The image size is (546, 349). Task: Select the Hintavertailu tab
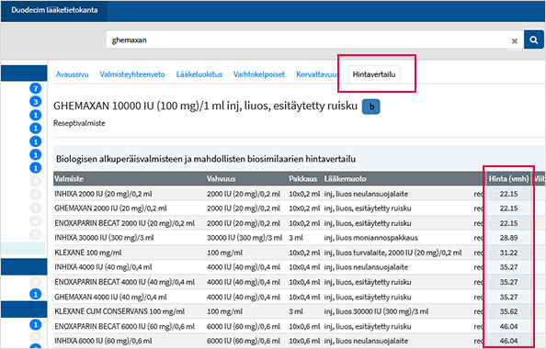(374, 74)
